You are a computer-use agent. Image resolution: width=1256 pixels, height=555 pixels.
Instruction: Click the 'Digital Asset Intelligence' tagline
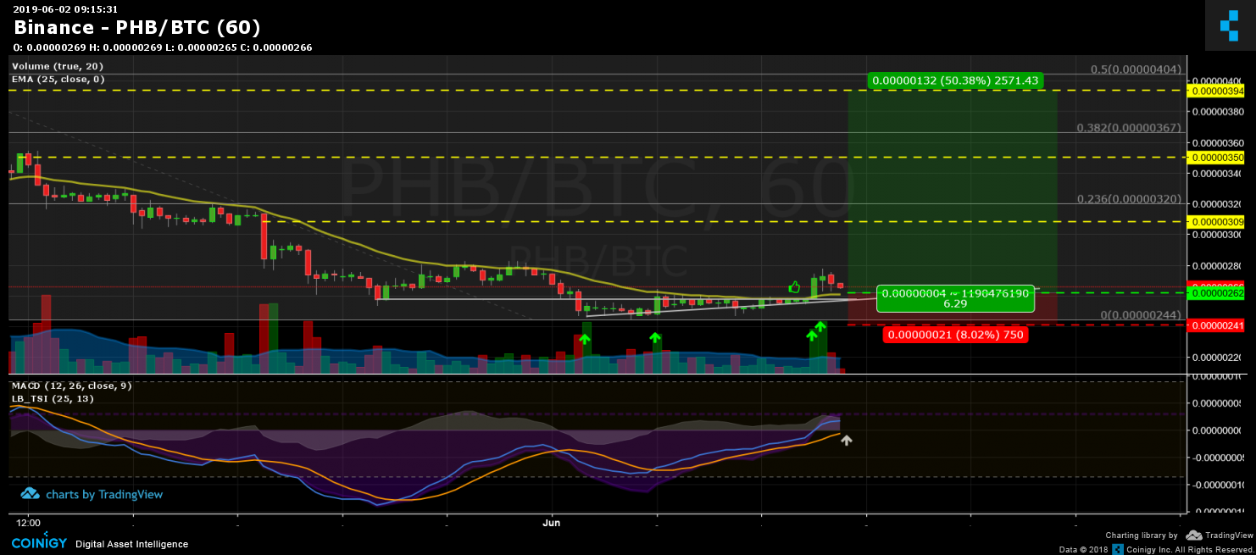tap(132, 544)
